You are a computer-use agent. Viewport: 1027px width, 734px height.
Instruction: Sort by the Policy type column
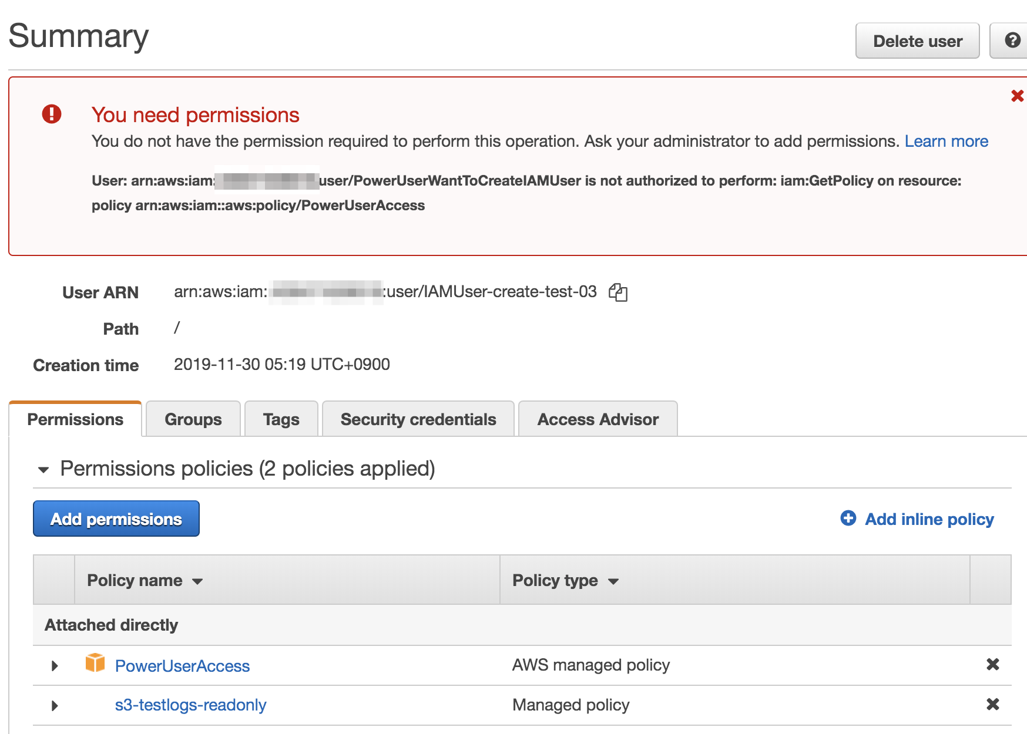click(566, 580)
